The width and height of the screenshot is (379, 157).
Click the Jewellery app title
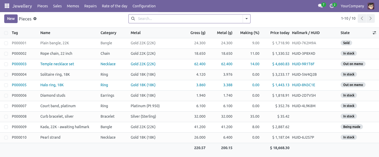22,6
